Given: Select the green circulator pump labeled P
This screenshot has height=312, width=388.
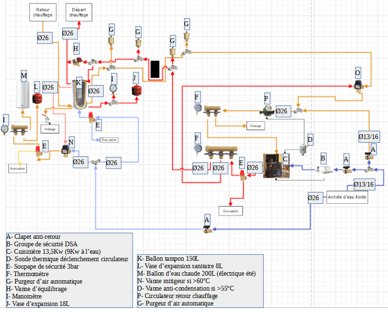Looking at the screenshot, I should pos(266,111).
